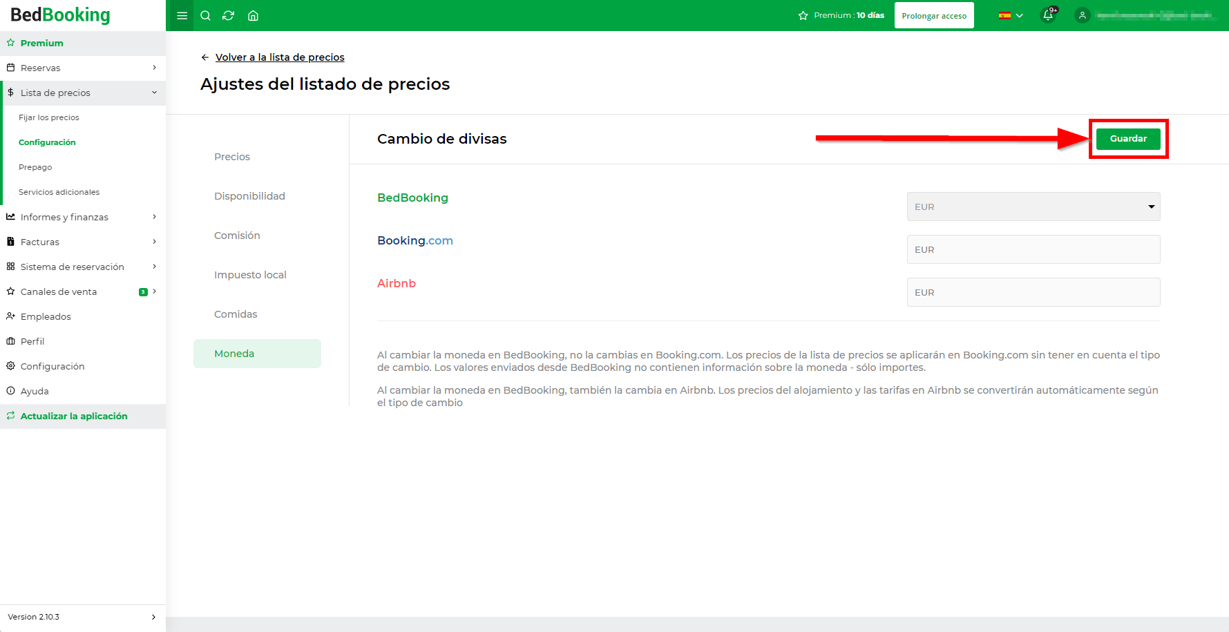Screen dimensions: 1229x632
Task: Open the Comidas settings tab
Action: pyautogui.click(x=236, y=314)
